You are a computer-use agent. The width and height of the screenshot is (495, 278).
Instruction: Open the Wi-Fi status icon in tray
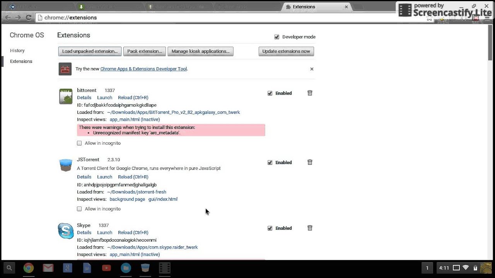(x=466, y=268)
